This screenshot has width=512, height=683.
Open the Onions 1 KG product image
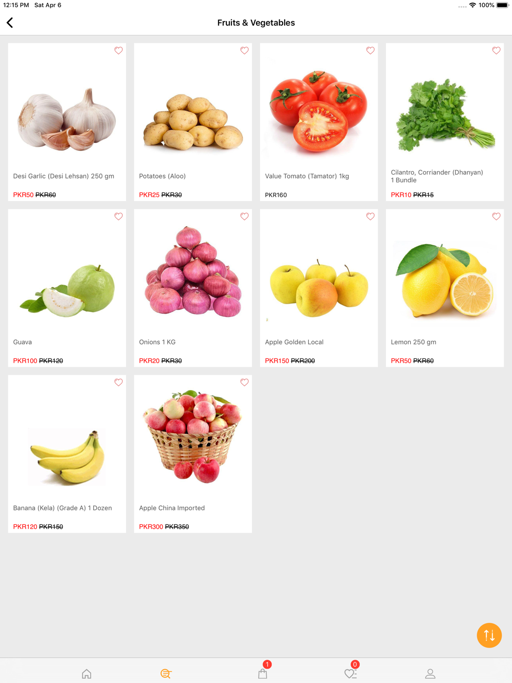(x=193, y=271)
